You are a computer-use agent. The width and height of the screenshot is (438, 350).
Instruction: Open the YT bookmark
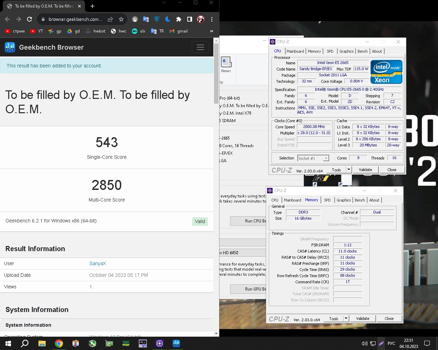click(37, 31)
